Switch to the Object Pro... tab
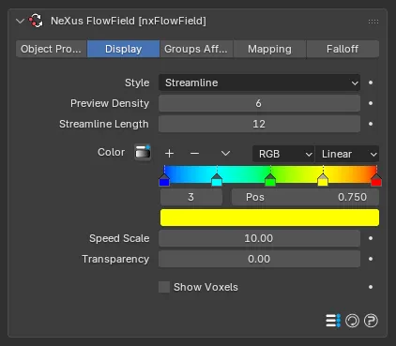Viewport: 396px width, 346px height. (52, 49)
